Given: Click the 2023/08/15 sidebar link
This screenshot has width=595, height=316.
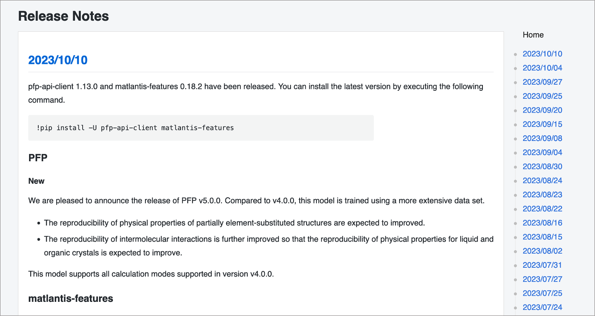Looking at the screenshot, I should 542,237.
